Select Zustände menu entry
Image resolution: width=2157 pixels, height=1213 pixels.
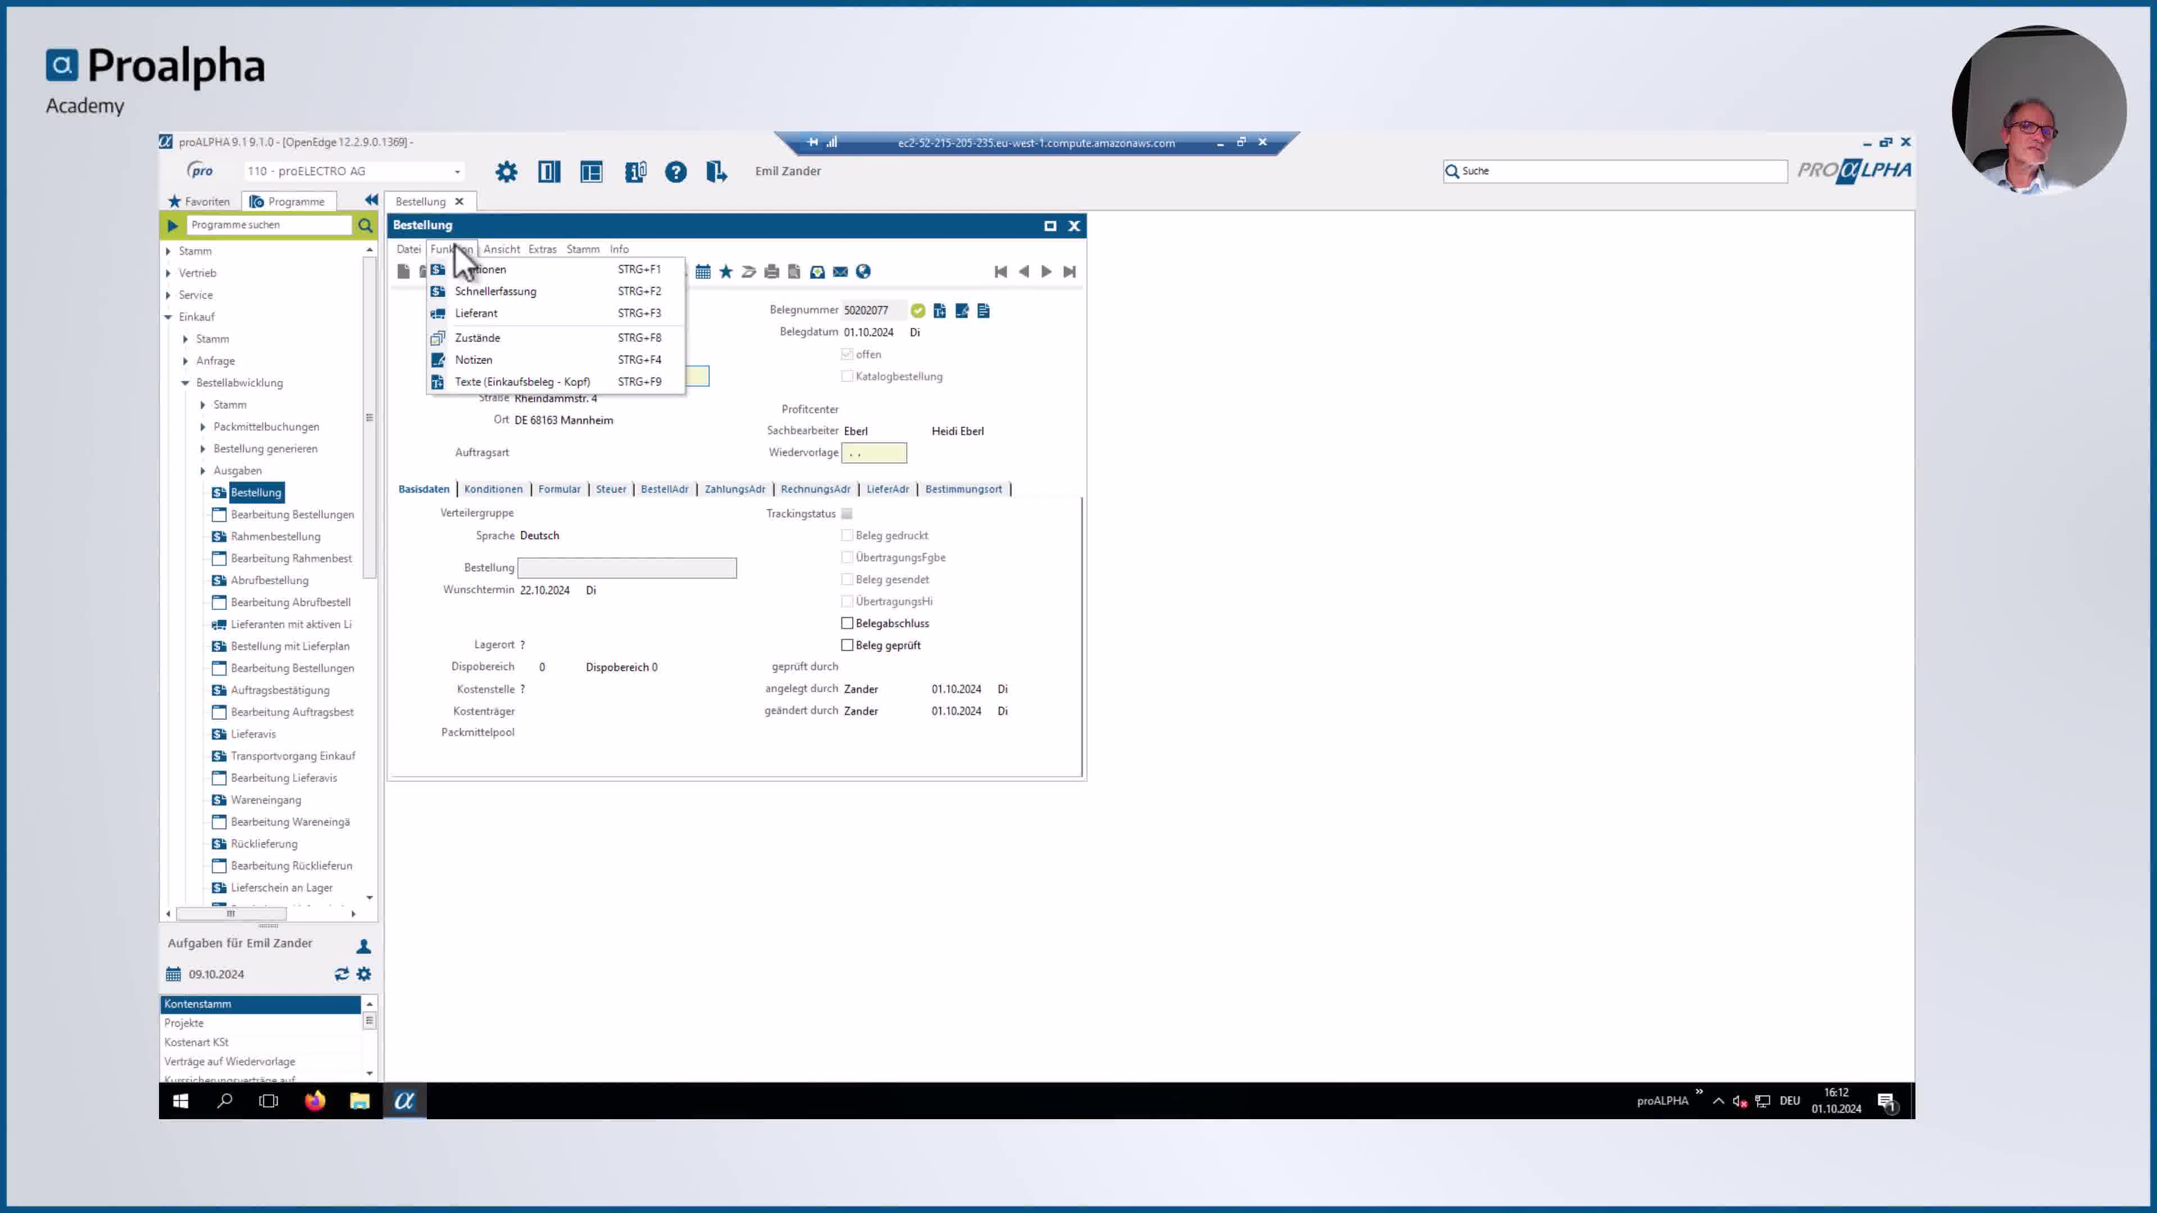tap(556, 338)
